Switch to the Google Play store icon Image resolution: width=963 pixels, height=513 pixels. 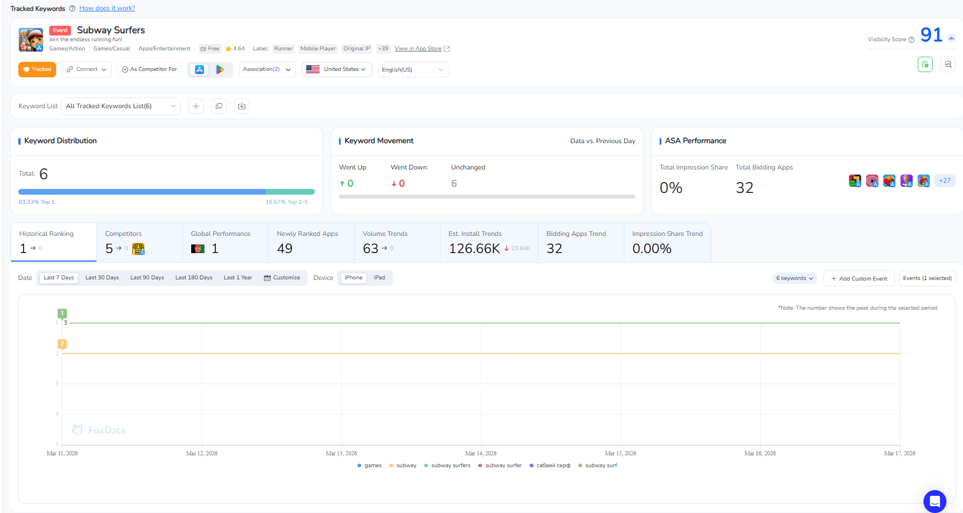(x=220, y=69)
